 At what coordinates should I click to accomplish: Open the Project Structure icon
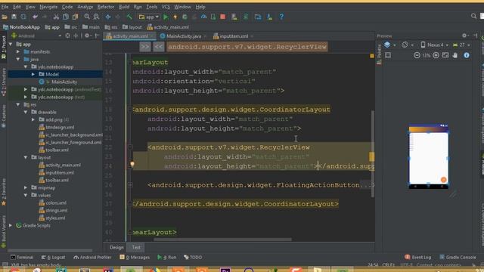click(258, 17)
